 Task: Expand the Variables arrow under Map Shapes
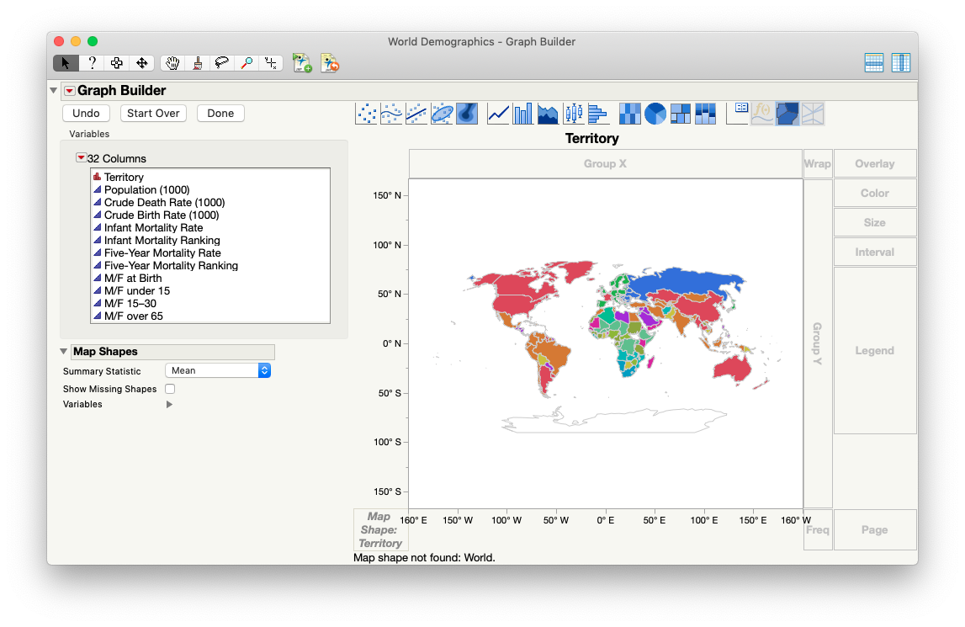click(169, 404)
